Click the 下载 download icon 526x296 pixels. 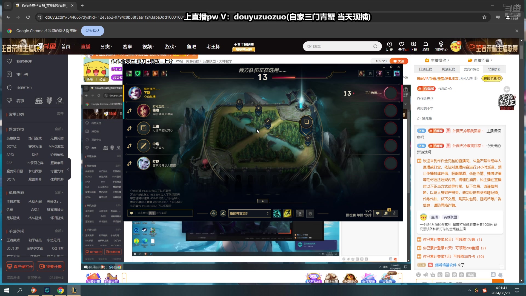[414, 46]
